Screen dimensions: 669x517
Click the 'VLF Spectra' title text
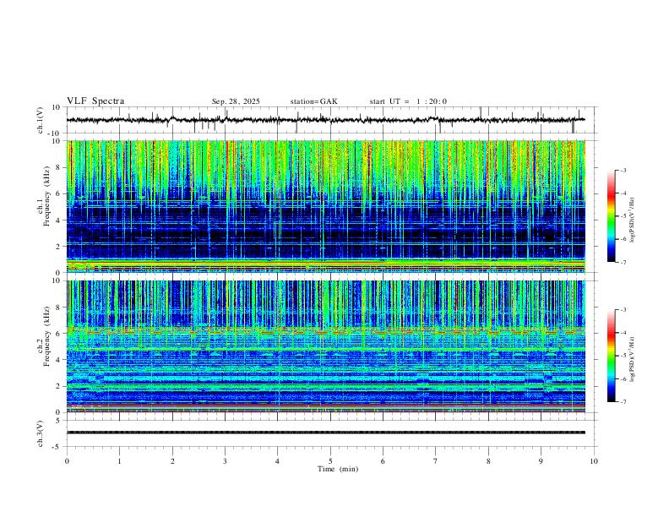95,101
